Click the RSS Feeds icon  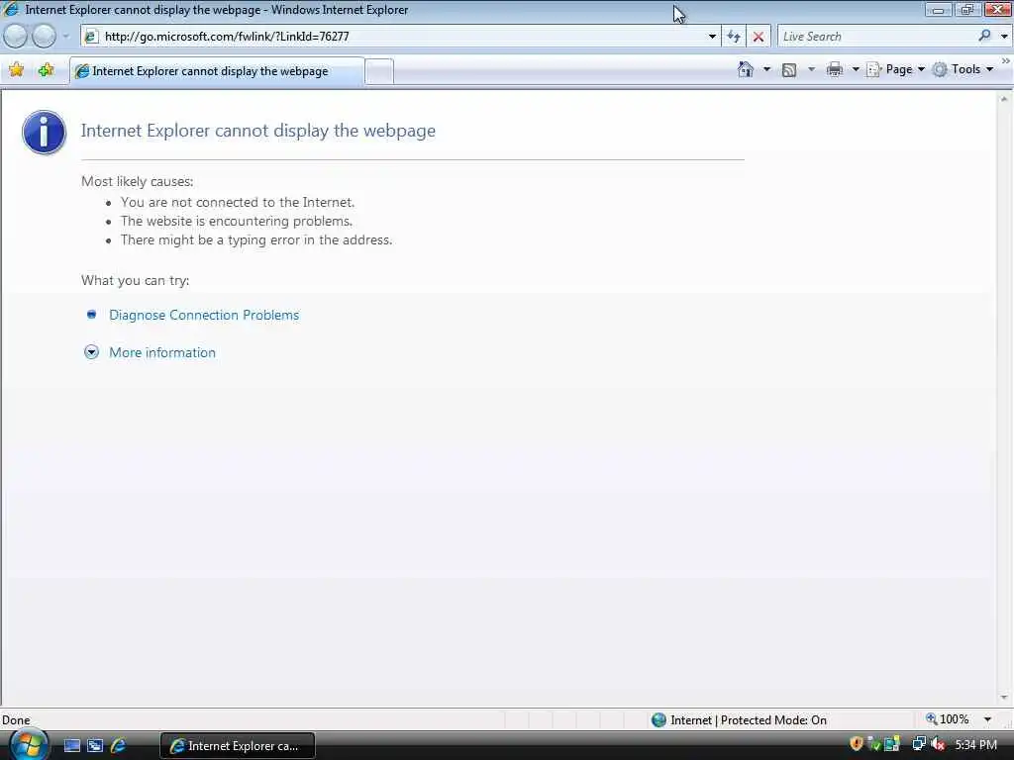789,70
